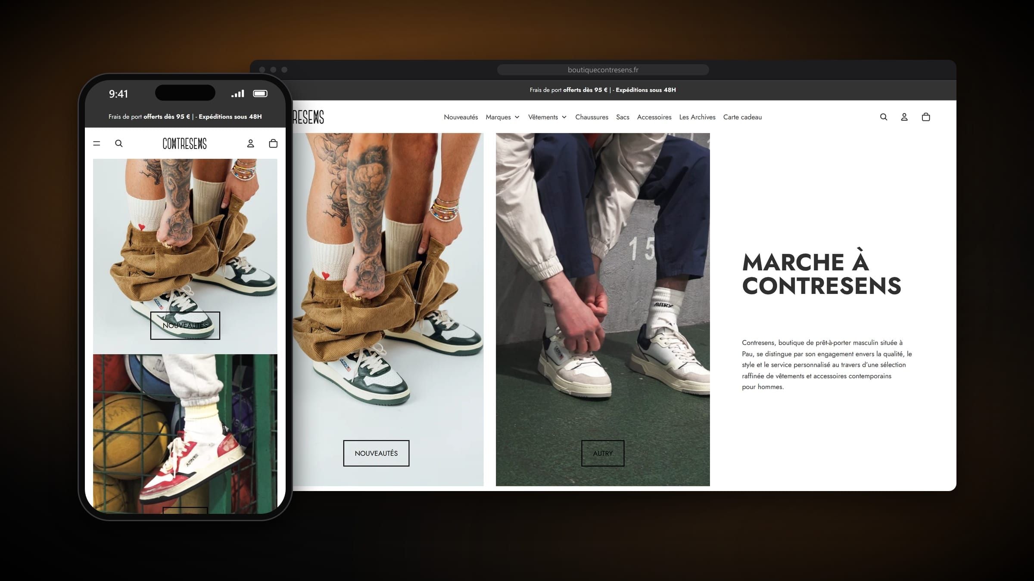
Task: Tap the phone shipping announcement bar text
Action: click(185, 117)
